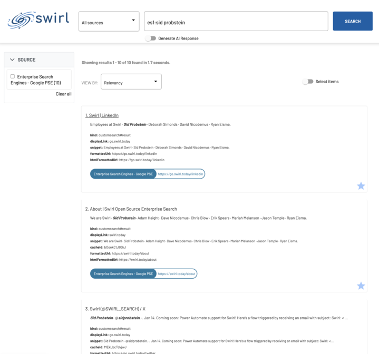Click cacheId value MEkLbcTdvjwJ
Viewport: 379px width, 354px height.
tap(115, 347)
